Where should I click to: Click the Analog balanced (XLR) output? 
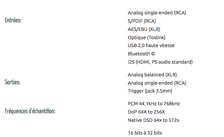tap(152, 75)
